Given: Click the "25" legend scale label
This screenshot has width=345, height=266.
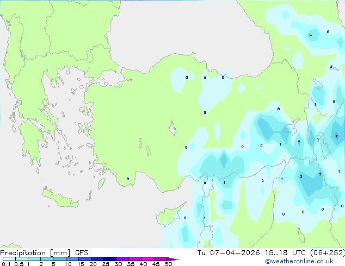Looking at the screenshot, I should 106,264.
